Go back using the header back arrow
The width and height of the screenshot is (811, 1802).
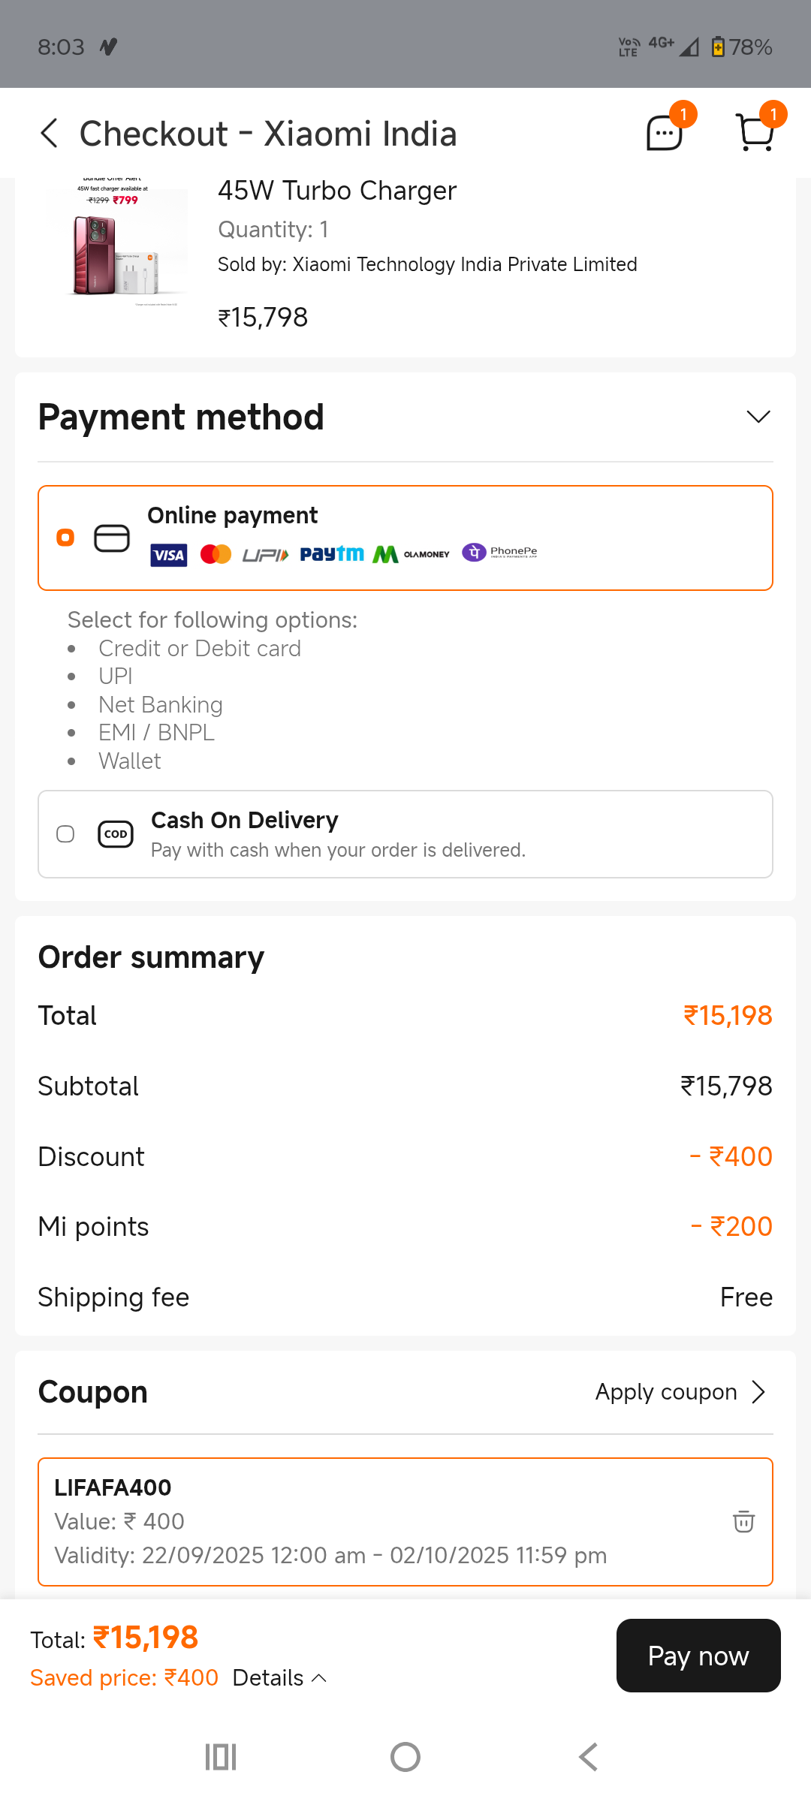click(x=50, y=134)
